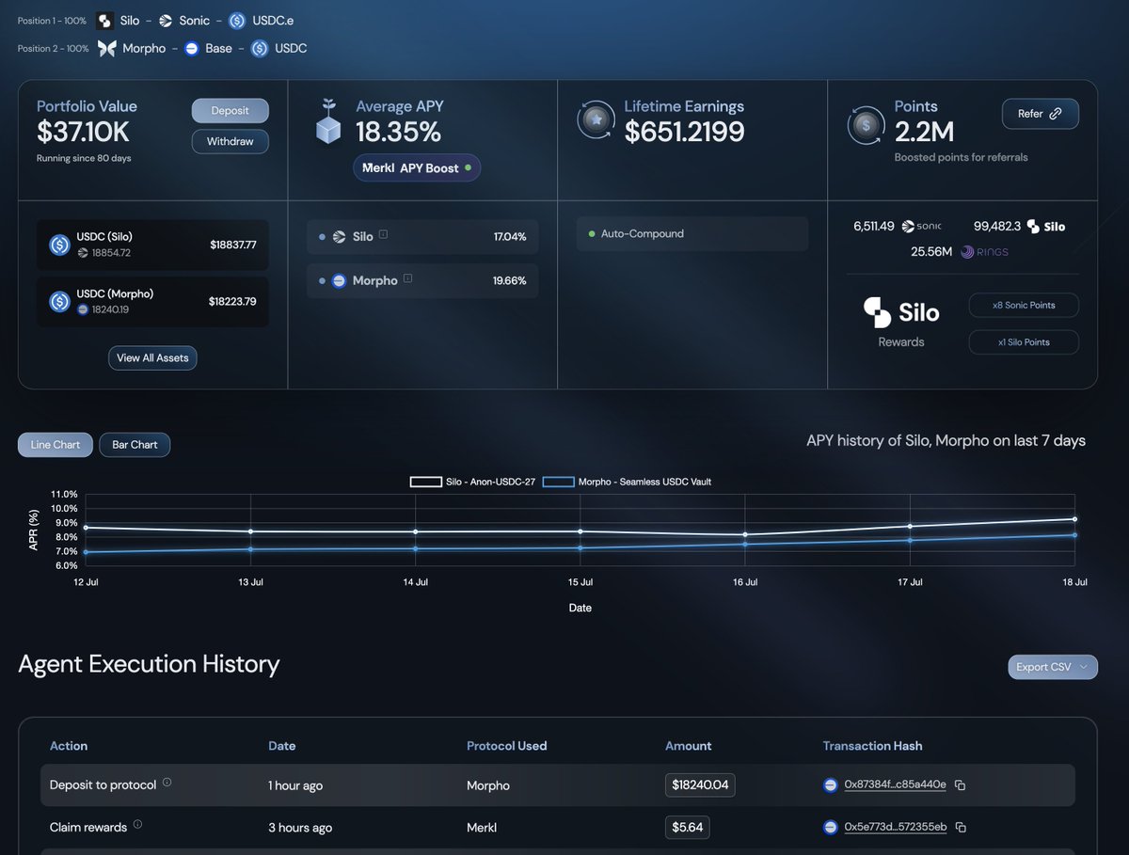The height and width of the screenshot is (855, 1129).
Task: Click the $651.2199 lifetime earnings value
Action: pos(685,132)
